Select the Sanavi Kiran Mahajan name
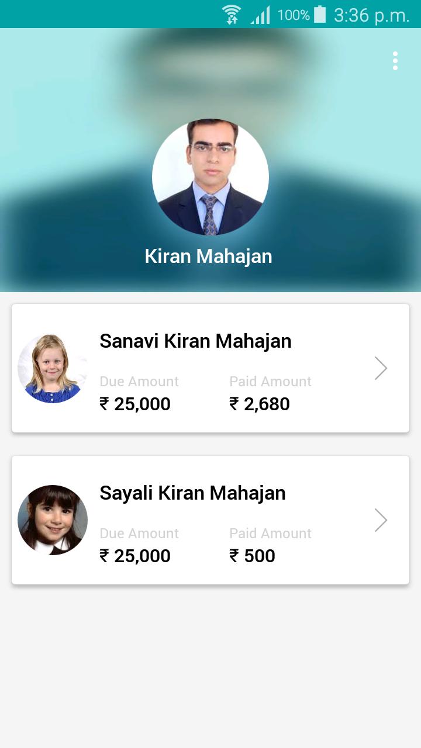Screen dimensions: 421x748 [x=195, y=341]
